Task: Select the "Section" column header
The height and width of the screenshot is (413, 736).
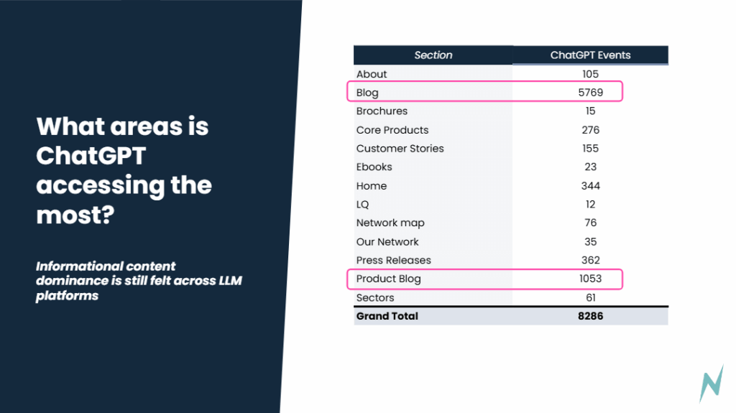Action: point(433,55)
